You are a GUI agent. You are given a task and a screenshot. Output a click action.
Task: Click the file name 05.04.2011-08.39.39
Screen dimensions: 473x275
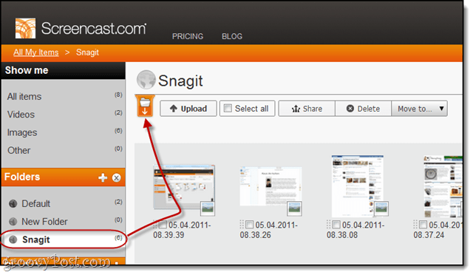(x=182, y=230)
